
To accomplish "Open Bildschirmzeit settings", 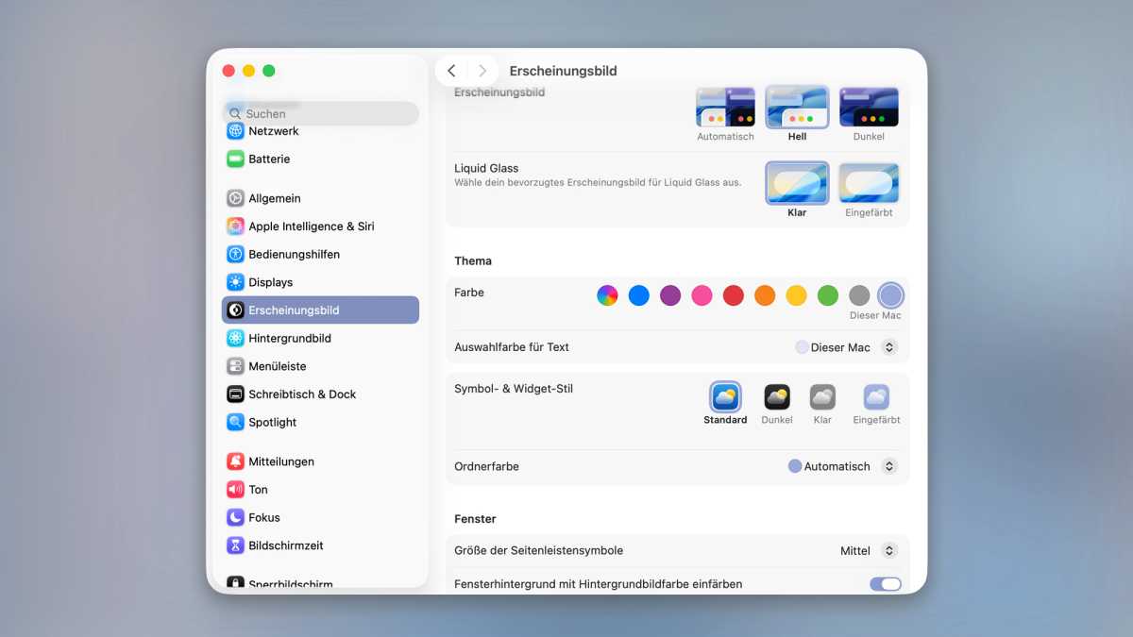I will click(285, 545).
